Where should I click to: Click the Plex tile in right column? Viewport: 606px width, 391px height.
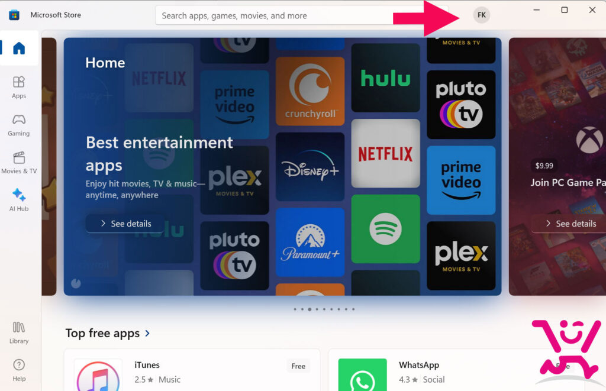(461, 256)
